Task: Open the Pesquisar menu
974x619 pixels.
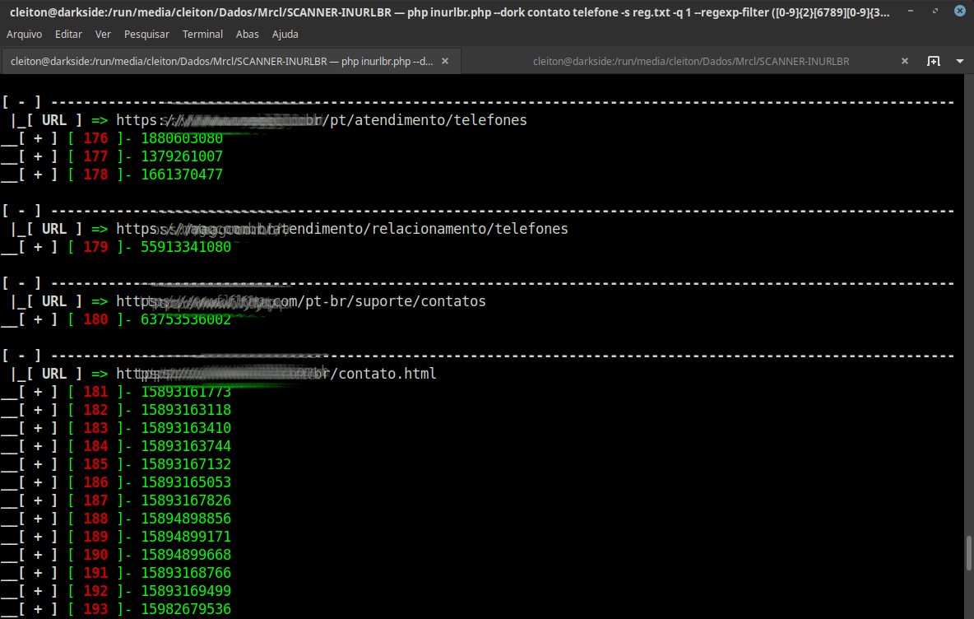Action: tap(146, 34)
